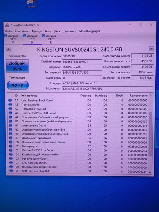
Task: Click the status dot of attribute B7
Action: (x=11, y=138)
